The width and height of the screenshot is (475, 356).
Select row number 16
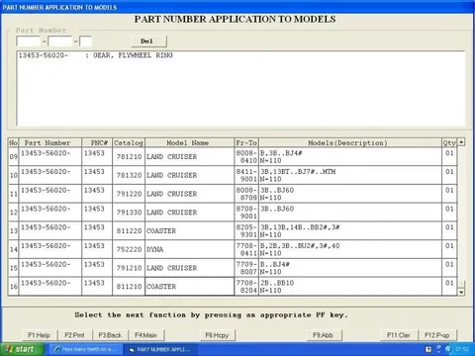pos(14,287)
